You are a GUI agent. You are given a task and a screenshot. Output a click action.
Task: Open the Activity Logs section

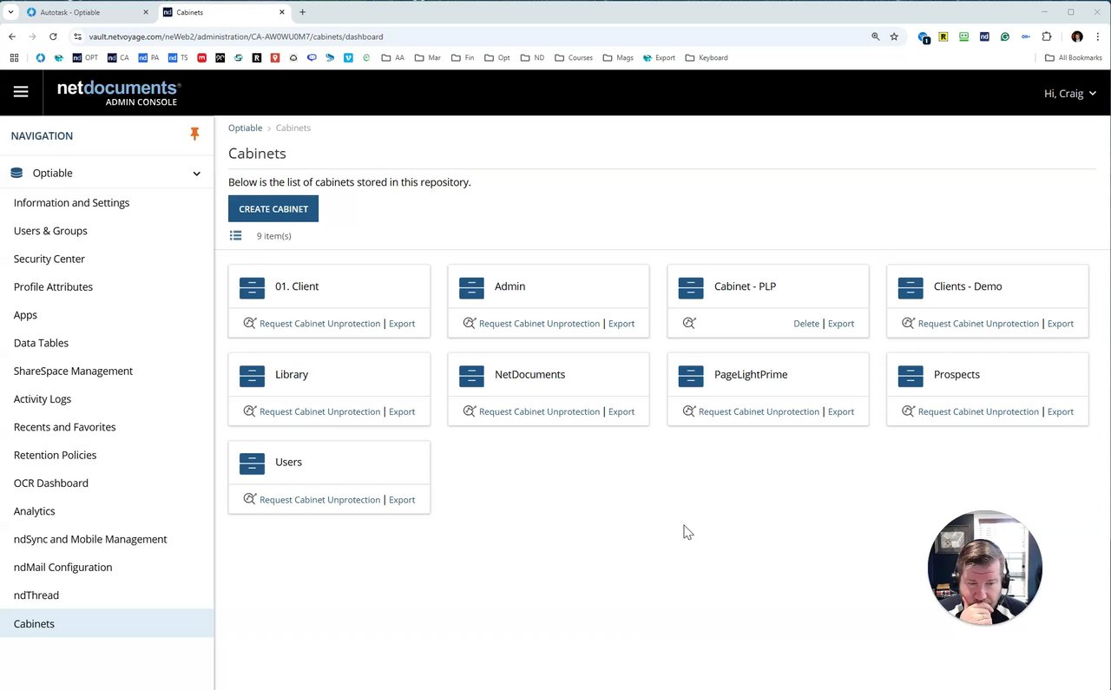tap(43, 399)
